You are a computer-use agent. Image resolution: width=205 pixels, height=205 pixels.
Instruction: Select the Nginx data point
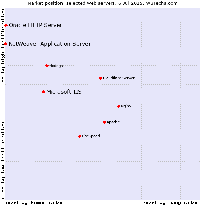click(x=119, y=106)
